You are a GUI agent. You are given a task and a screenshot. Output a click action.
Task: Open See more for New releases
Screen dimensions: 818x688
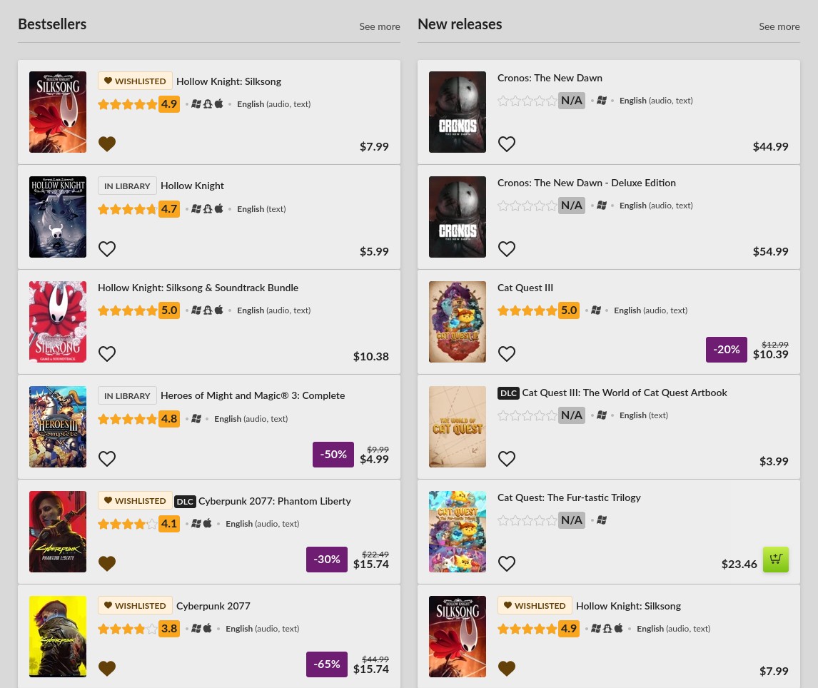779,26
